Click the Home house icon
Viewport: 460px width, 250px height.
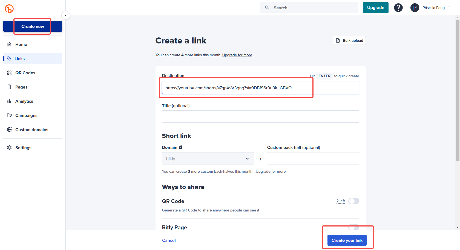tap(9, 44)
